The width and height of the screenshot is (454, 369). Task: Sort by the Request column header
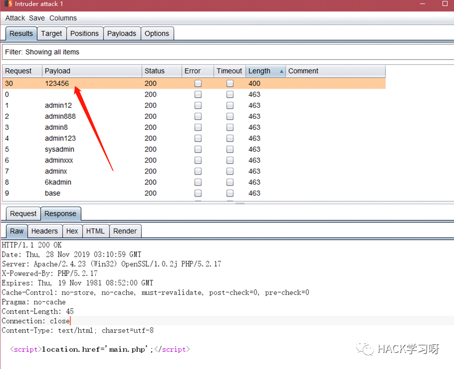tap(22, 71)
